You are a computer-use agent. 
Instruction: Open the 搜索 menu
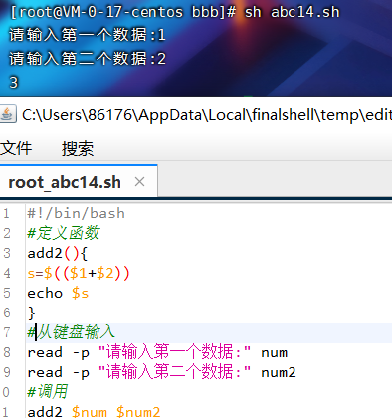pos(78,148)
